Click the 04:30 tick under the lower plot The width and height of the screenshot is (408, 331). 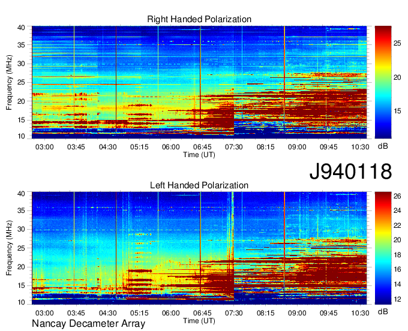point(108,313)
